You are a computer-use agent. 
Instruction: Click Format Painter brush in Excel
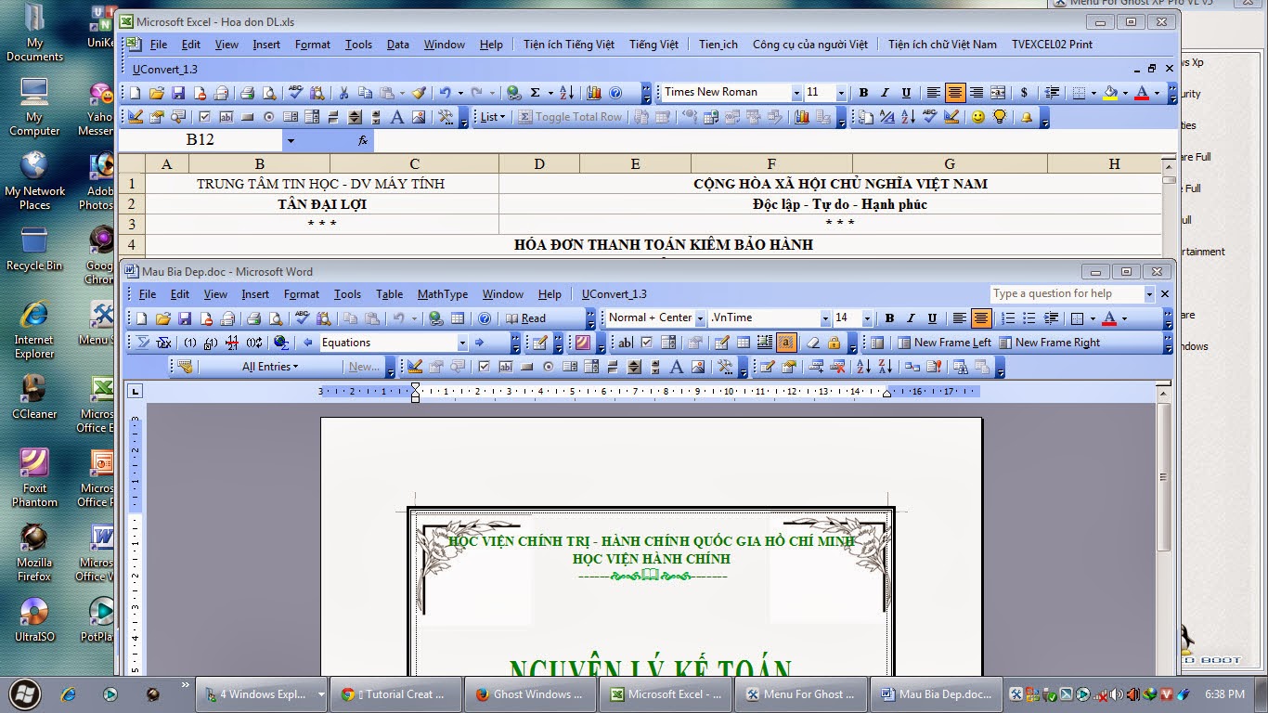click(419, 93)
